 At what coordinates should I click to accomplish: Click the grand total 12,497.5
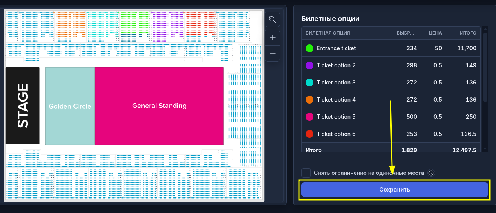[464, 150]
